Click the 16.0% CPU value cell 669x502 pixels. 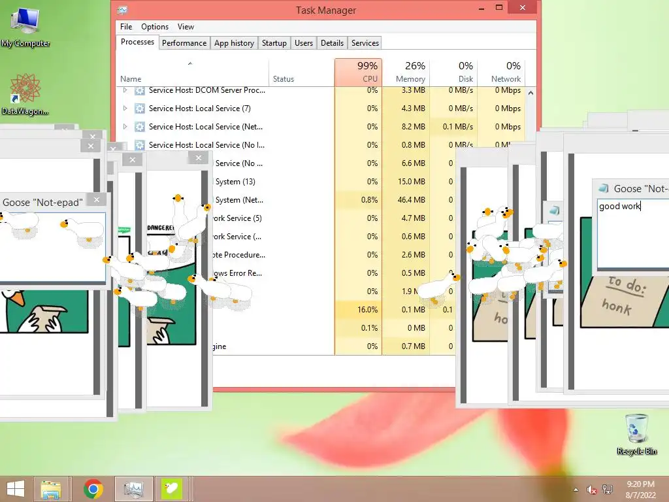click(359, 310)
